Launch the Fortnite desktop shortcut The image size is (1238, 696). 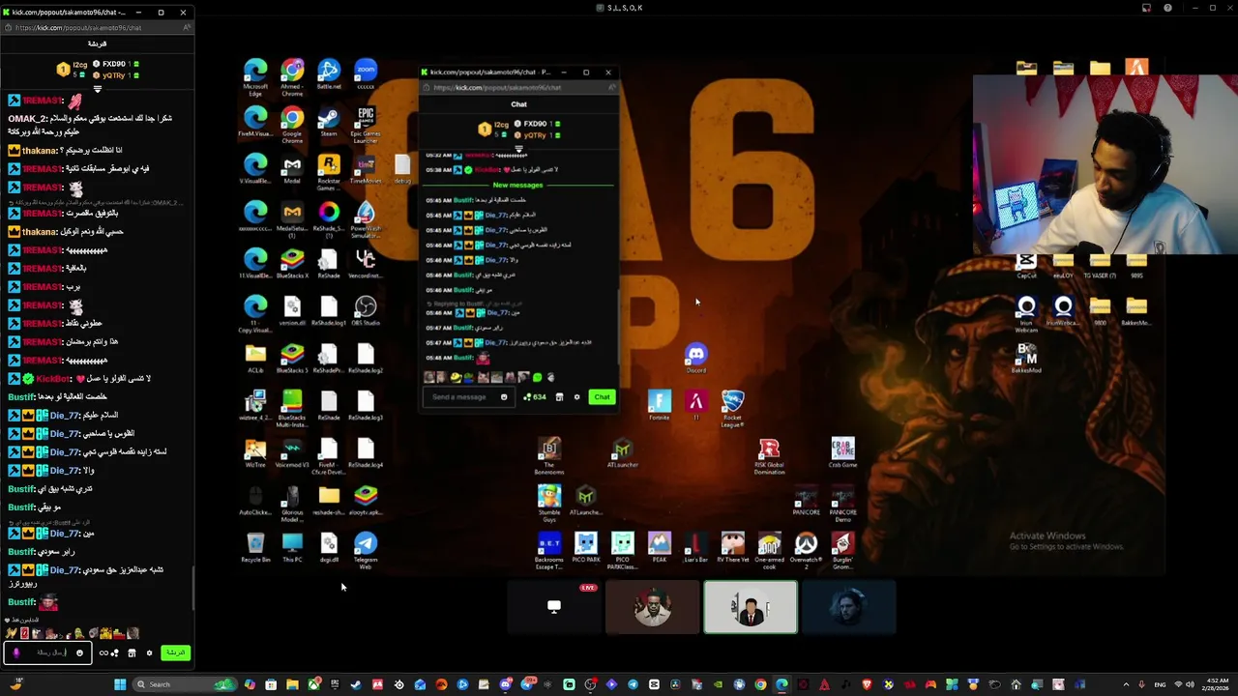[x=659, y=405]
